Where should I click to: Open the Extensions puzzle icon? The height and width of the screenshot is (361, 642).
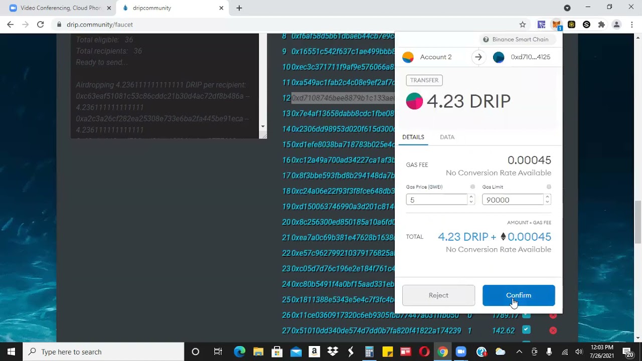tap(601, 25)
